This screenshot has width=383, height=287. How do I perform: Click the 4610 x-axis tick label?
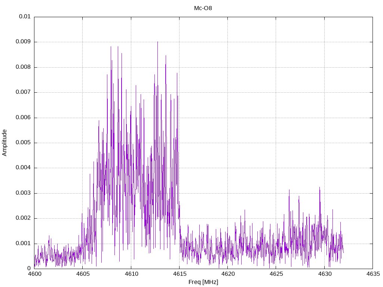tap(131, 274)
